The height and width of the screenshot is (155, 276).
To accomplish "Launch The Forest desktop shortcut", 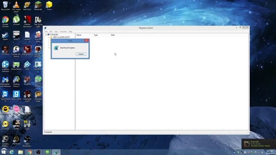I will click(x=16, y=140).
